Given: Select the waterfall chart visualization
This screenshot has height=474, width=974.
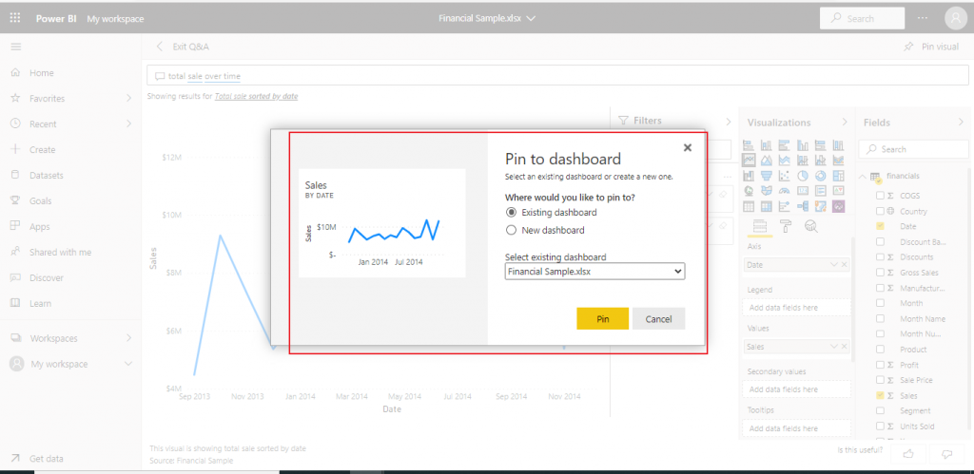Looking at the screenshot, I should click(749, 176).
